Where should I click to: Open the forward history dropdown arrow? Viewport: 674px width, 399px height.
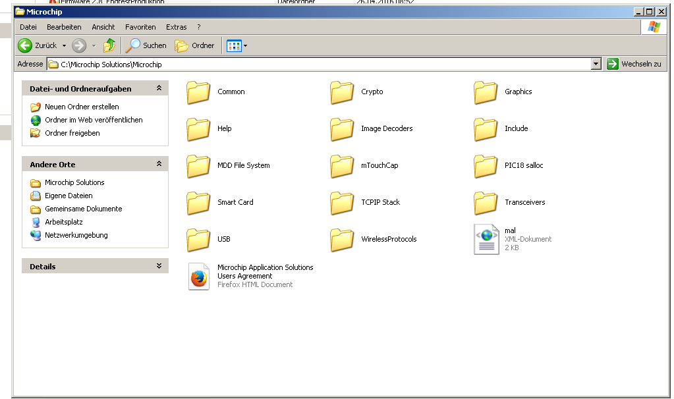coord(94,45)
